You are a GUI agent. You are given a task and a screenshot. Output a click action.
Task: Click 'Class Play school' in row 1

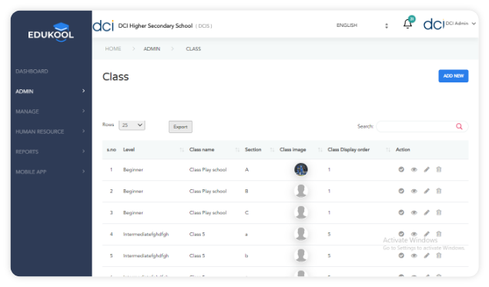pos(208,169)
